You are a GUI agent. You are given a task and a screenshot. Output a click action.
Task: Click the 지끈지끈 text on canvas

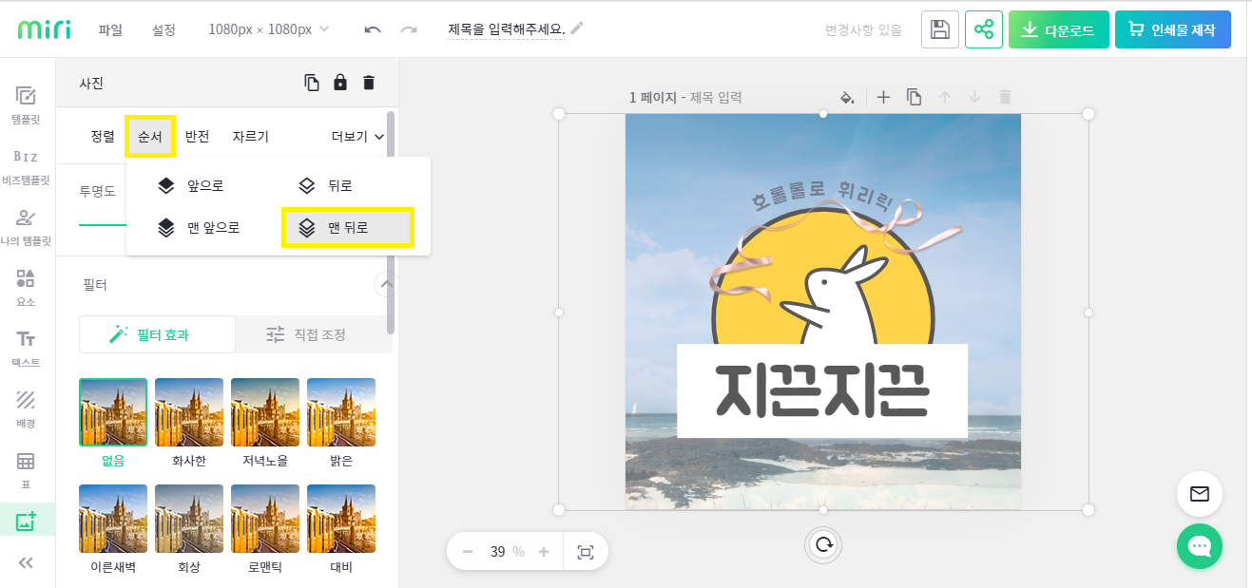[x=822, y=390]
